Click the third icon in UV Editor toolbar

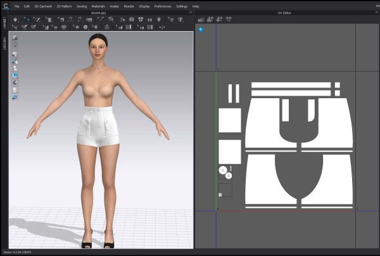(218, 19)
